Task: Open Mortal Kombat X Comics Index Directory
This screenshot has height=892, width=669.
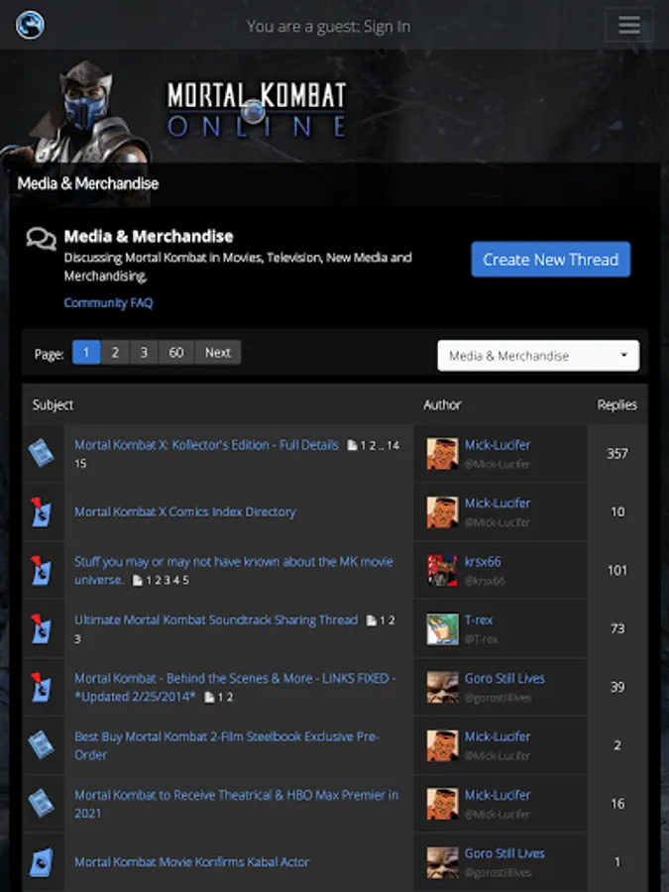Action: tap(185, 512)
